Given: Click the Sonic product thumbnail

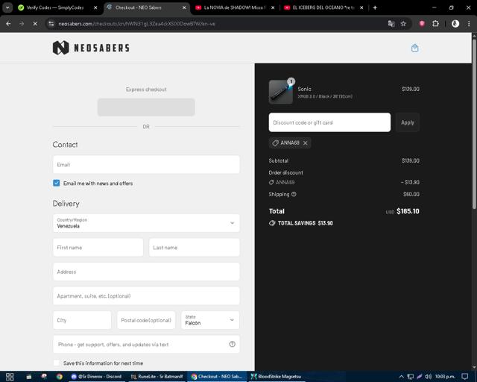Looking at the screenshot, I should (281, 92).
